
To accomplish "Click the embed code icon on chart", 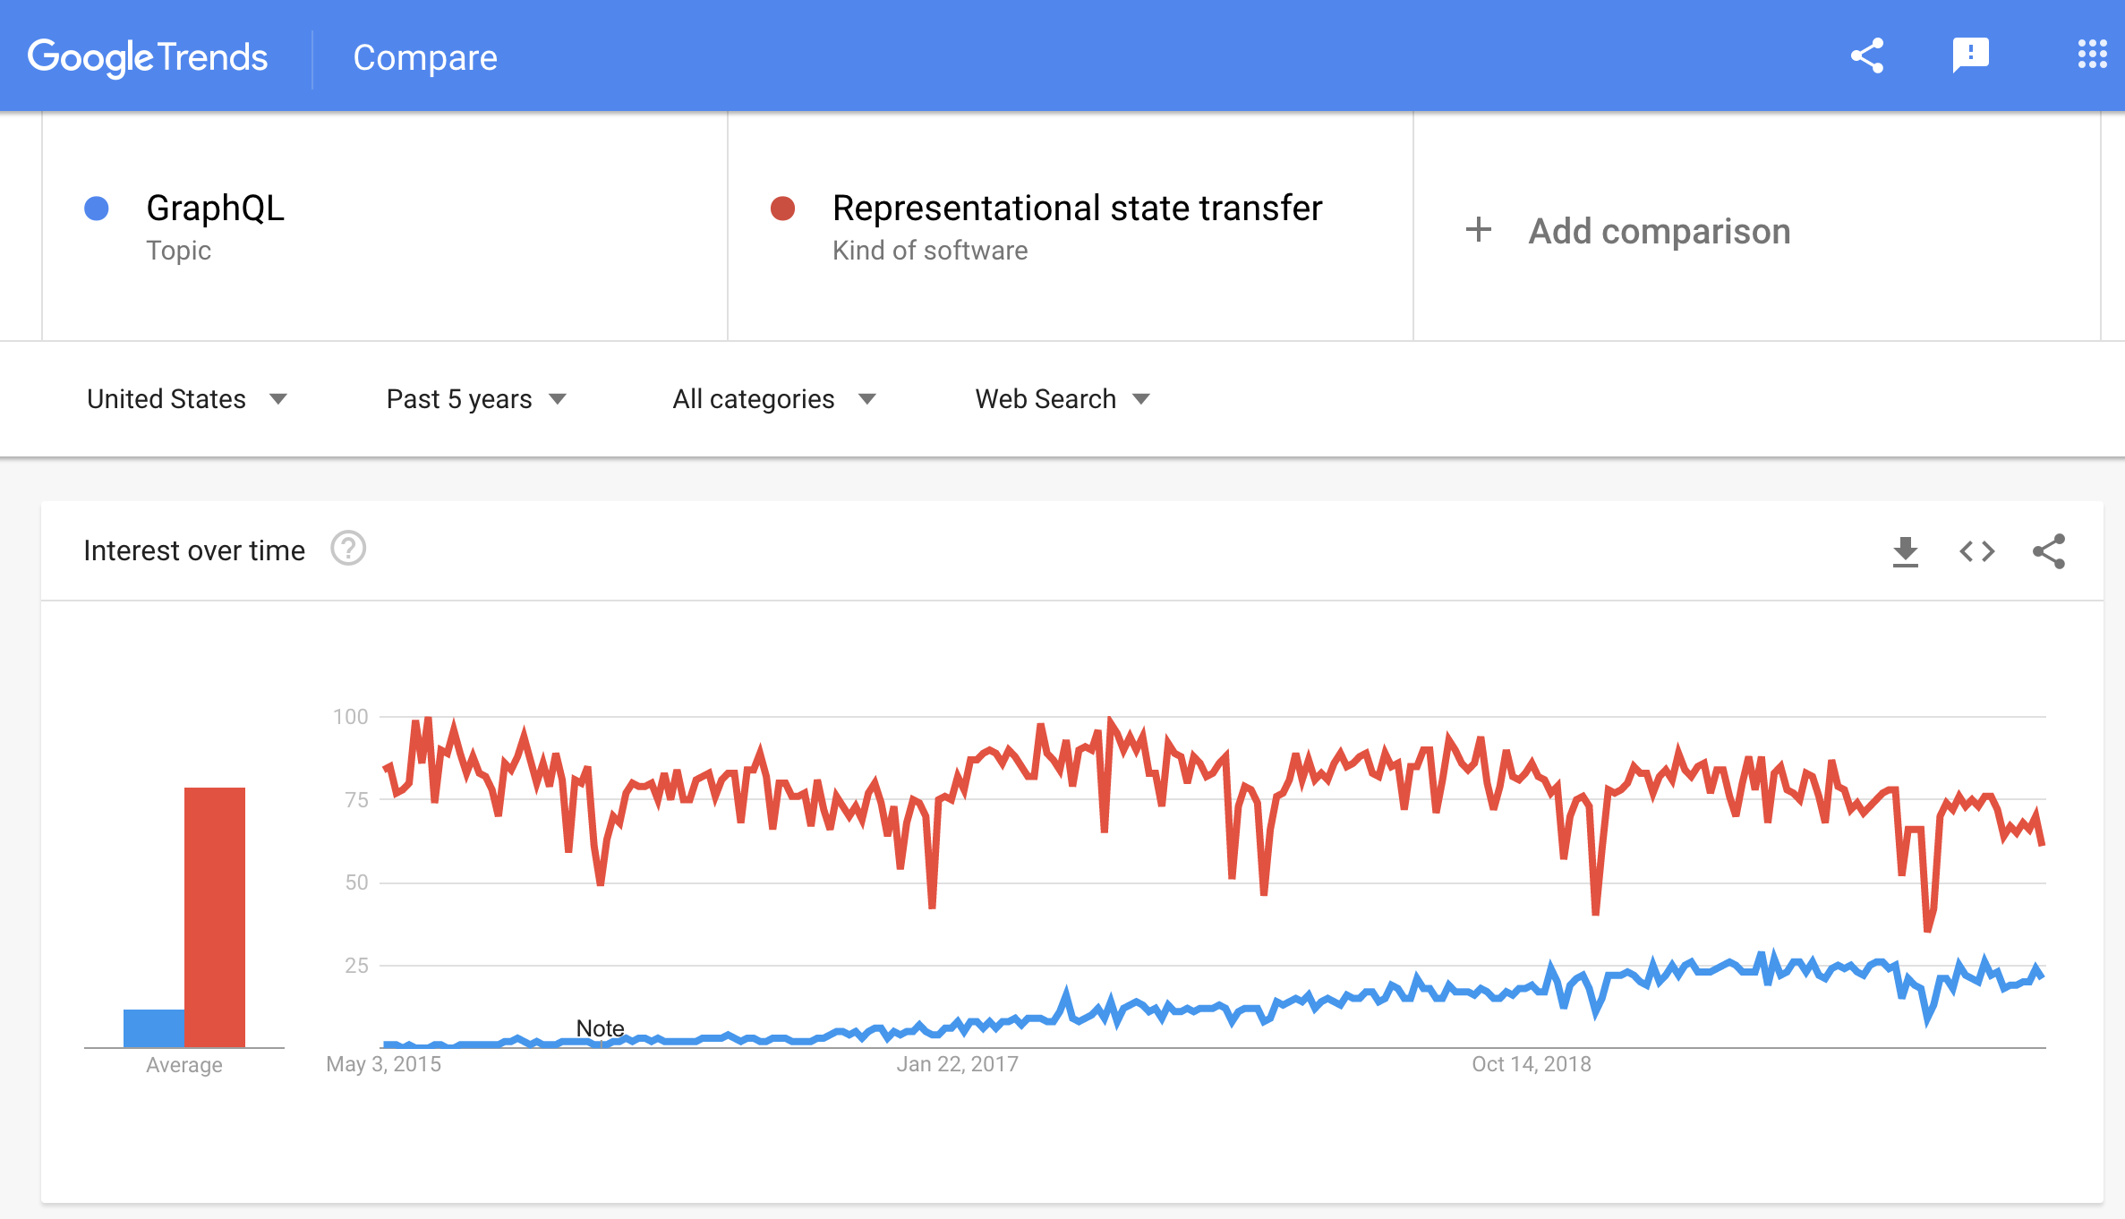I will click(x=1977, y=551).
